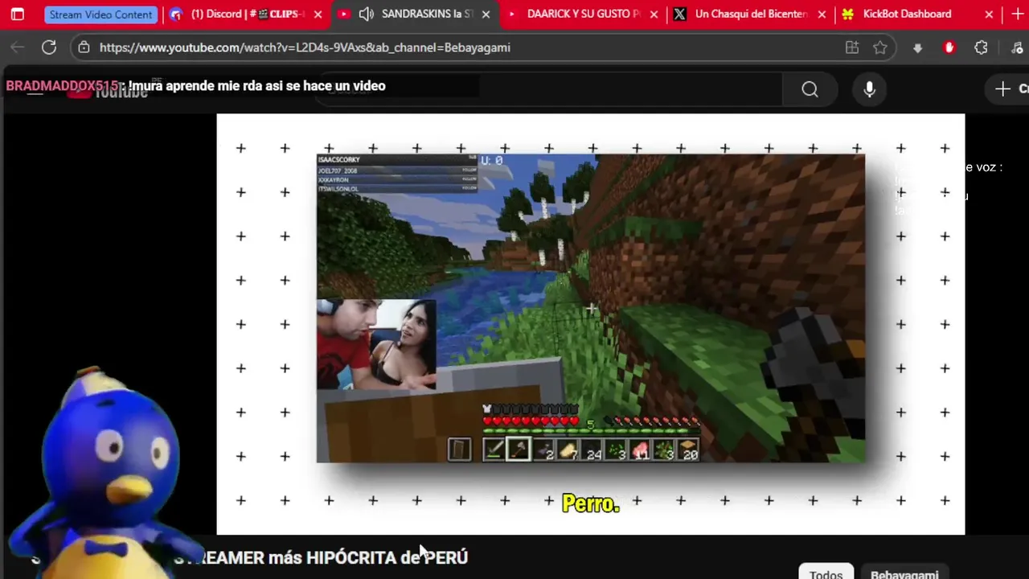1029x579 pixels.
Task: Start YouTube voice search with the microphone
Action: [869, 89]
